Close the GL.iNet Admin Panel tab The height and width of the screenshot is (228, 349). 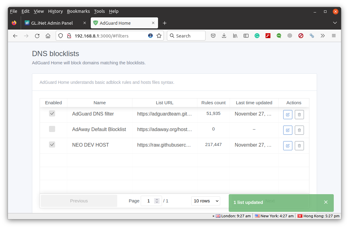pos(85,23)
